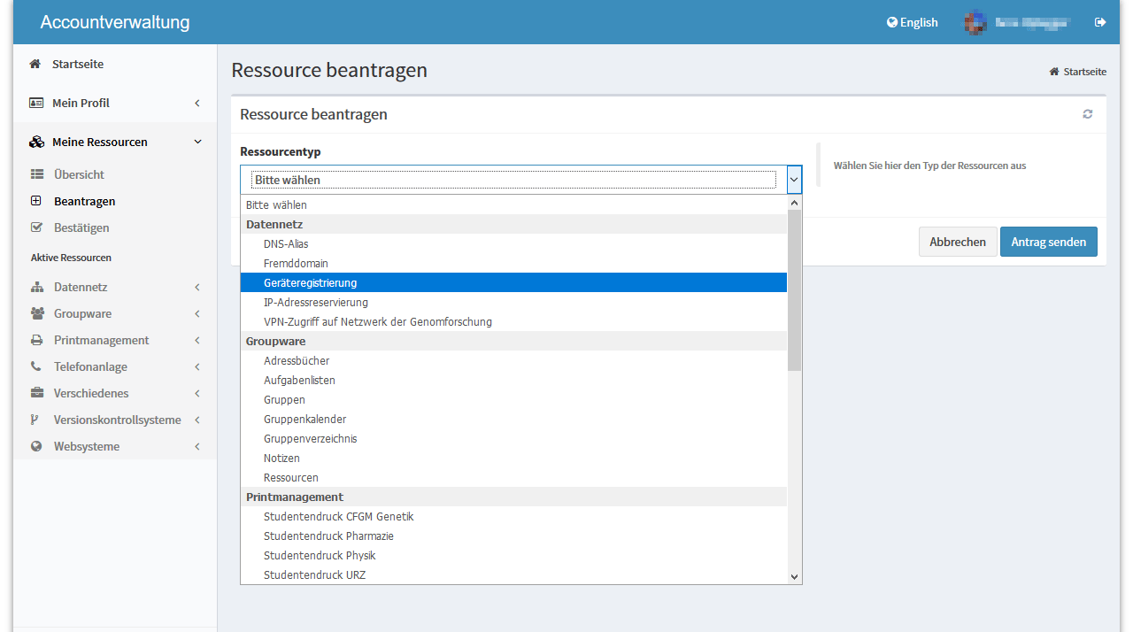Viewport: 1133px width, 632px height.
Task: Click the logout icon in top bar
Action: click(x=1100, y=22)
